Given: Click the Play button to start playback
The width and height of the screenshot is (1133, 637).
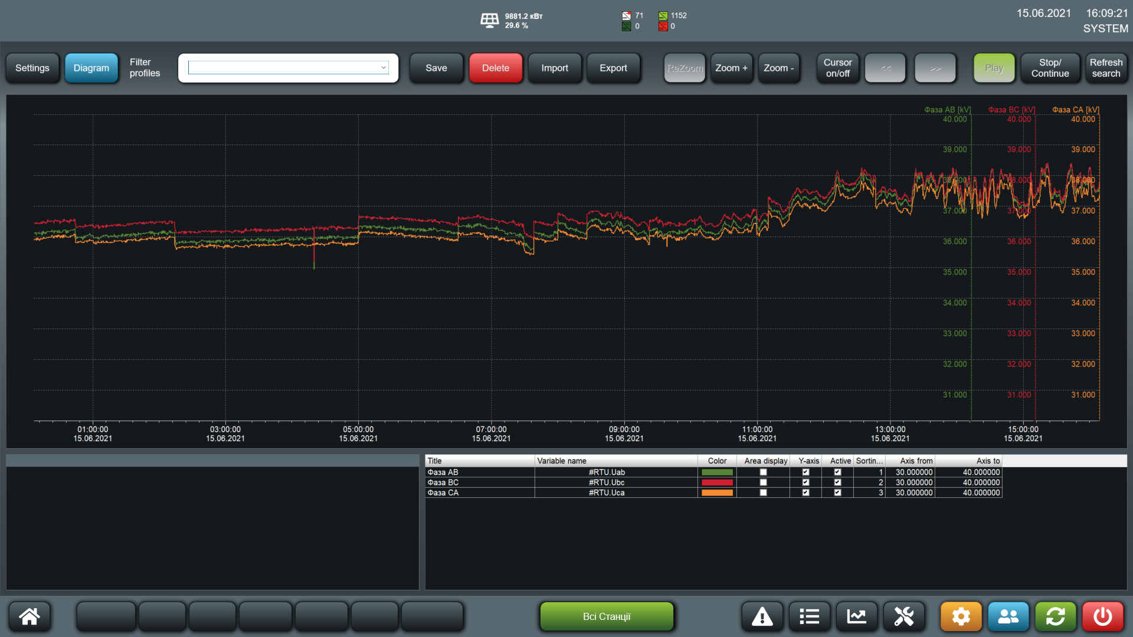Looking at the screenshot, I should coord(993,68).
